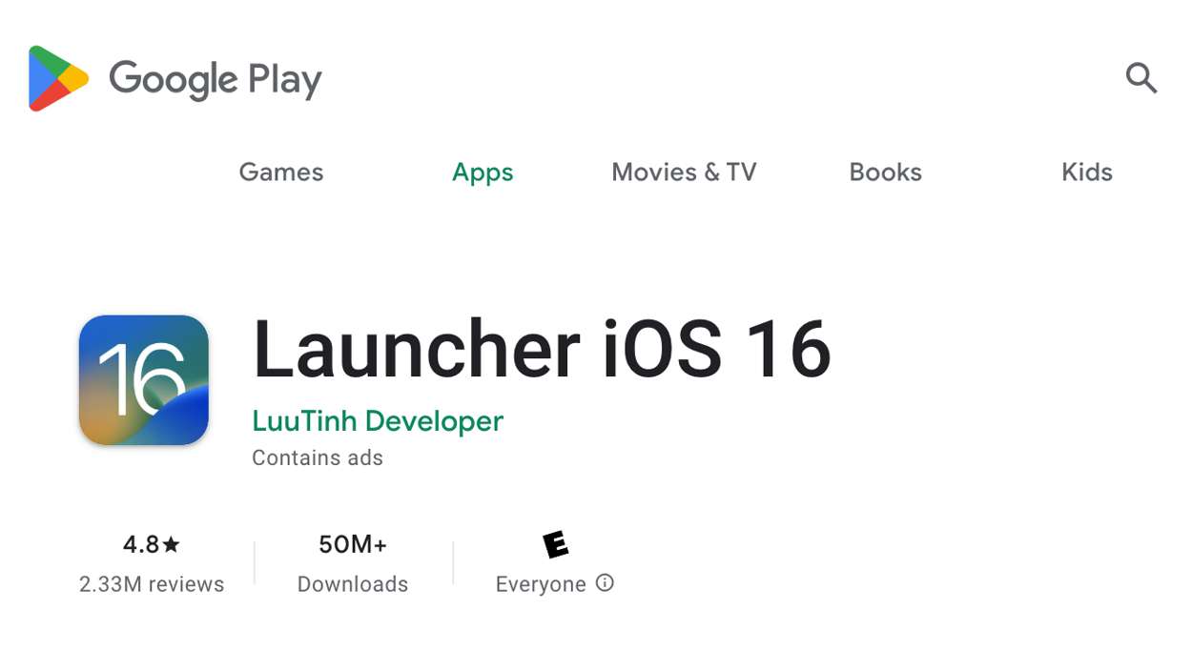Click the 'Contains ads' label
The width and height of the screenshot is (1192, 670).
point(317,457)
